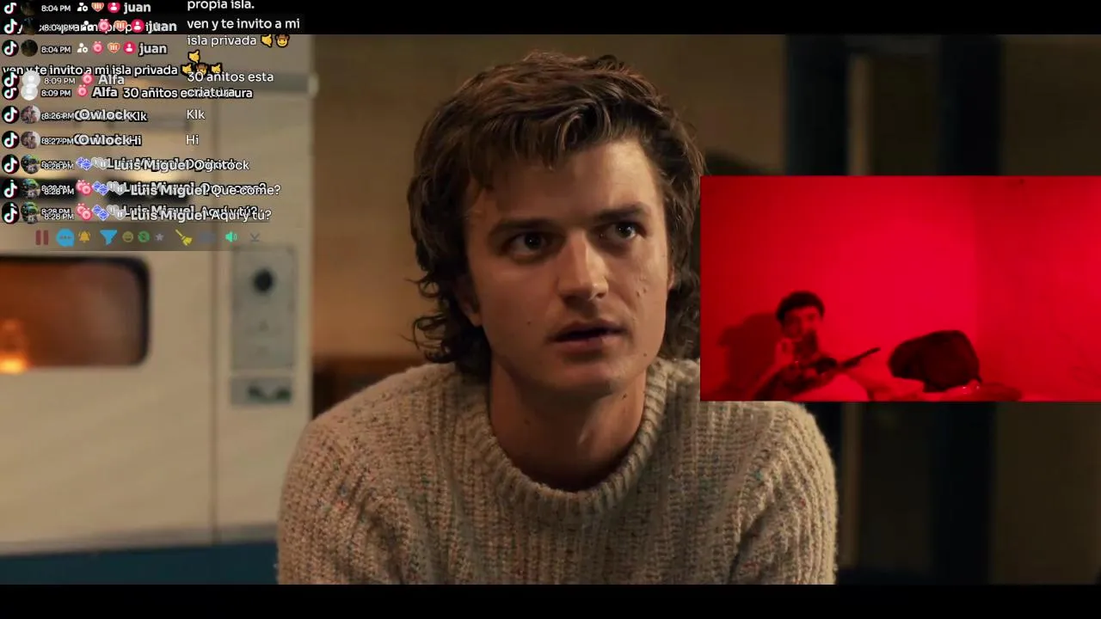Click the username "Alfa" next to "30 añitos"
This screenshot has width=1101, height=619.
click(x=105, y=92)
